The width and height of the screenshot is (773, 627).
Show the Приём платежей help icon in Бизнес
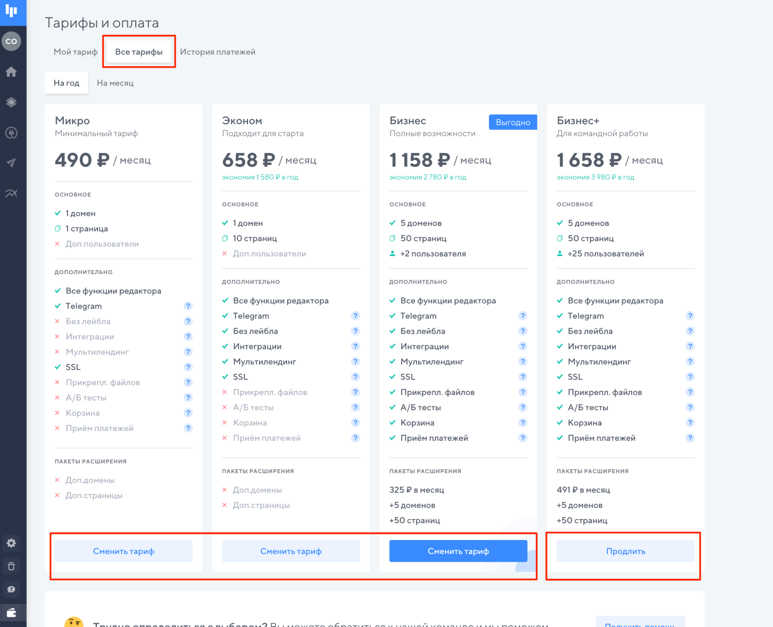pyautogui.click(x=523, y=438)
